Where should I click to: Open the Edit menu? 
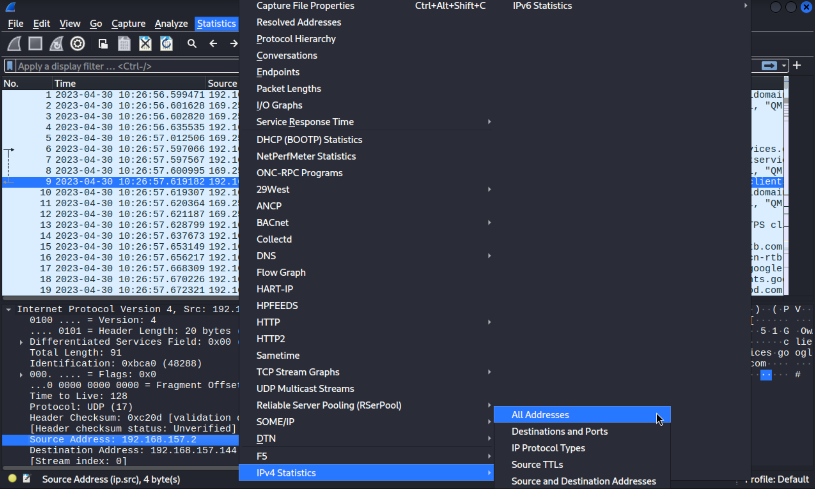41,23
